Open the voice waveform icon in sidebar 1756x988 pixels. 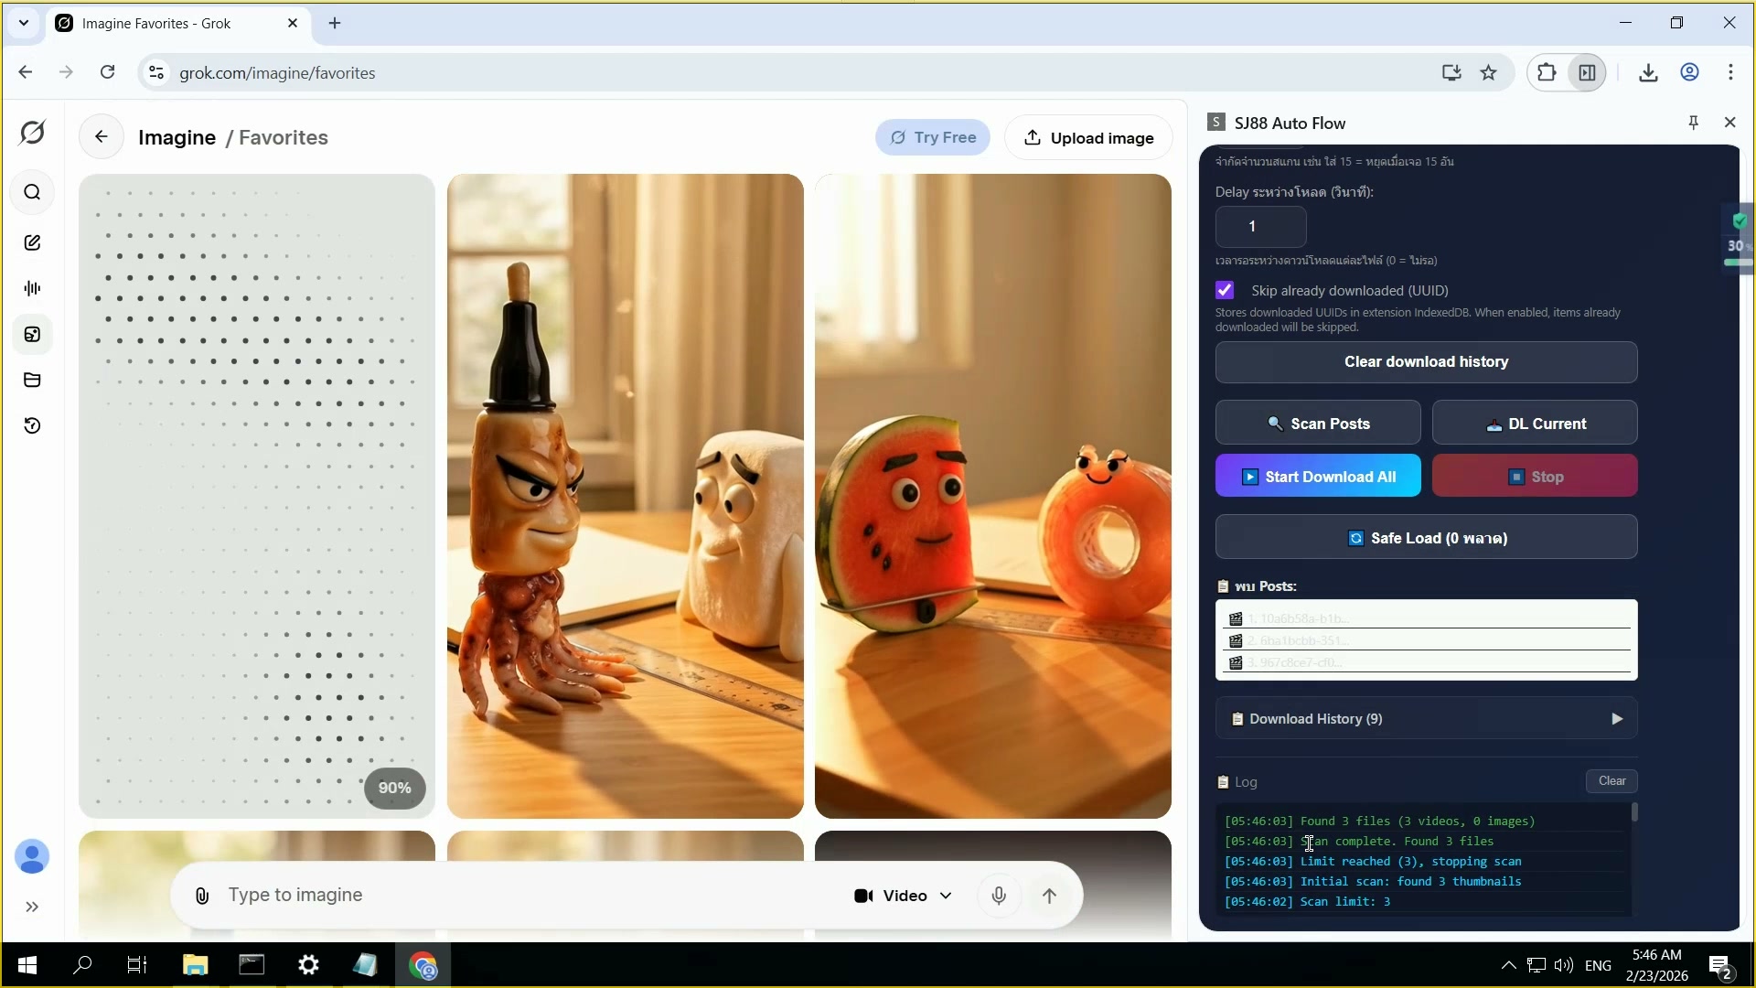(32, 288)
